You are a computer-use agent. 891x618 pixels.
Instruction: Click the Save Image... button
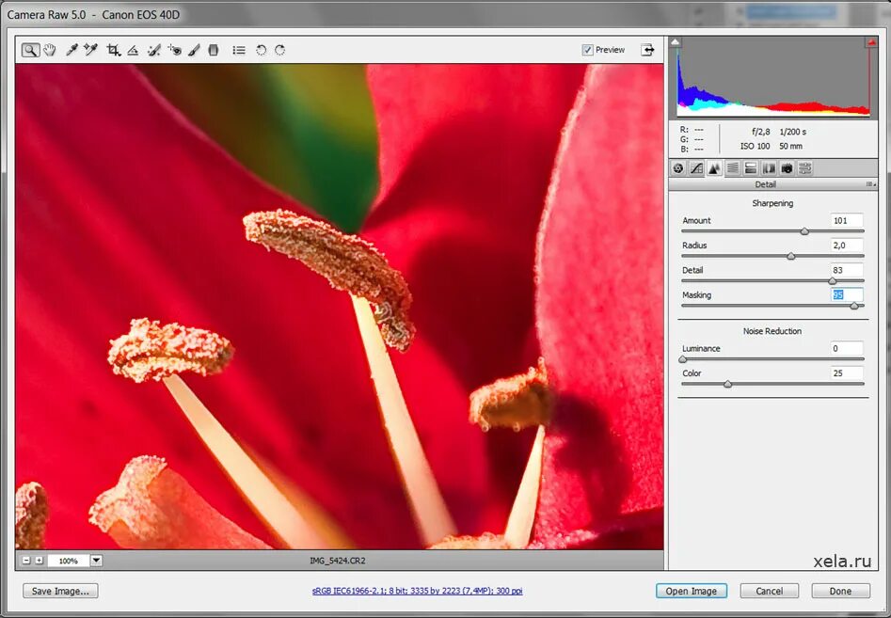pyautogui.click(x=60, y=591)
